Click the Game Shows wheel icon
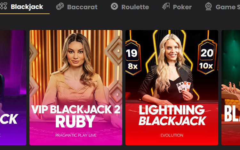240x150 pixels. point(208,6)
